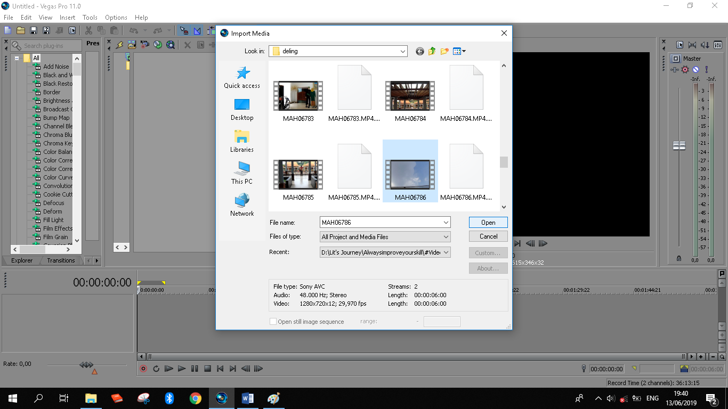Go back to the last visited folder
The image size is (728, 409).
click(x=420, y=51)
